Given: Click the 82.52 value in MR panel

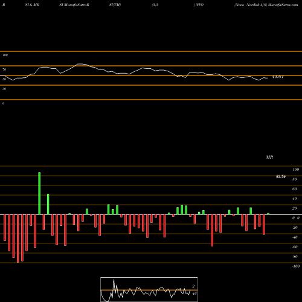Looking at the screenshot, I should tap(281, 177).
